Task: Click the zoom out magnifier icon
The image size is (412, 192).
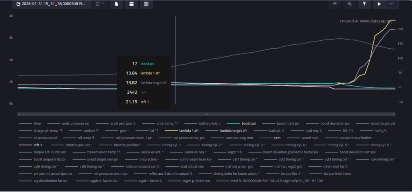Action: 350,4
